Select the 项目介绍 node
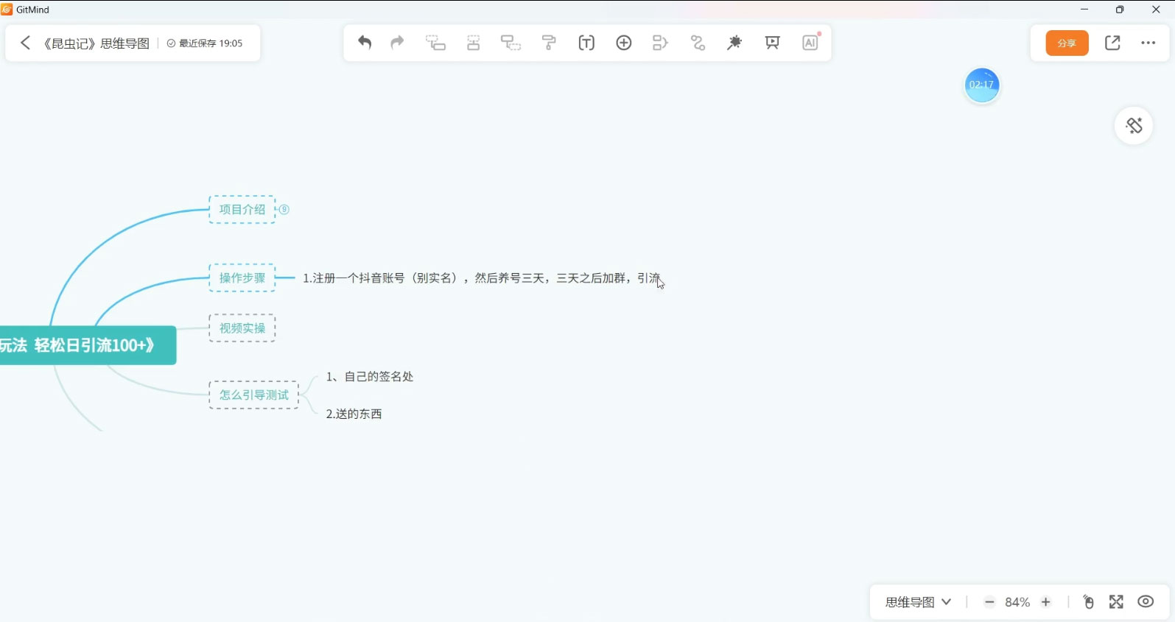Image resolution: width=1175 pixels, height=622 pixels. coord(242,210)
